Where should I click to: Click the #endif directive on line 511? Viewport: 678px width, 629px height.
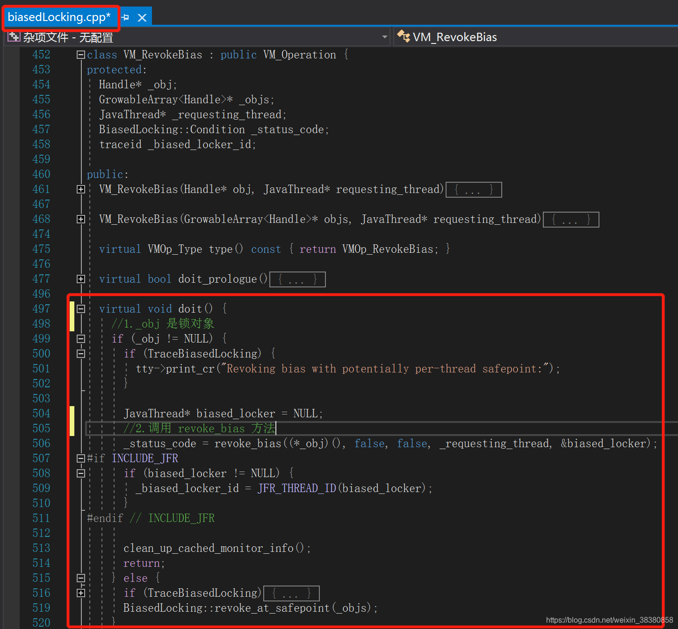click(x=105, y=518)
